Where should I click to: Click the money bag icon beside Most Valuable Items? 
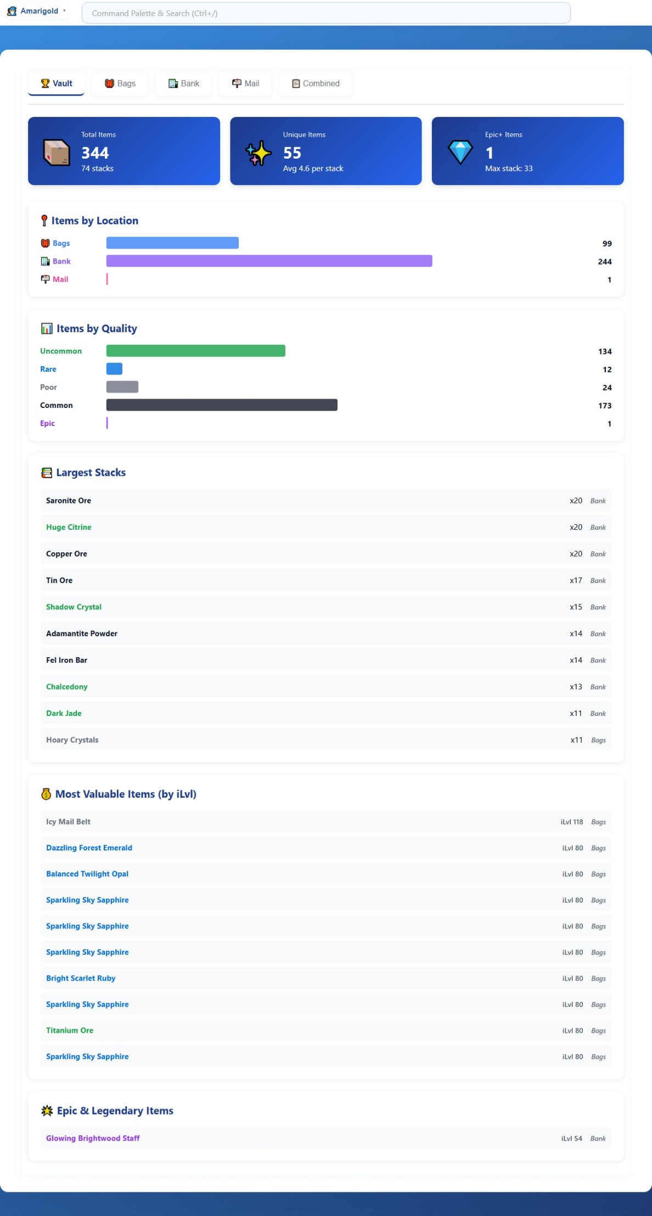46,794
